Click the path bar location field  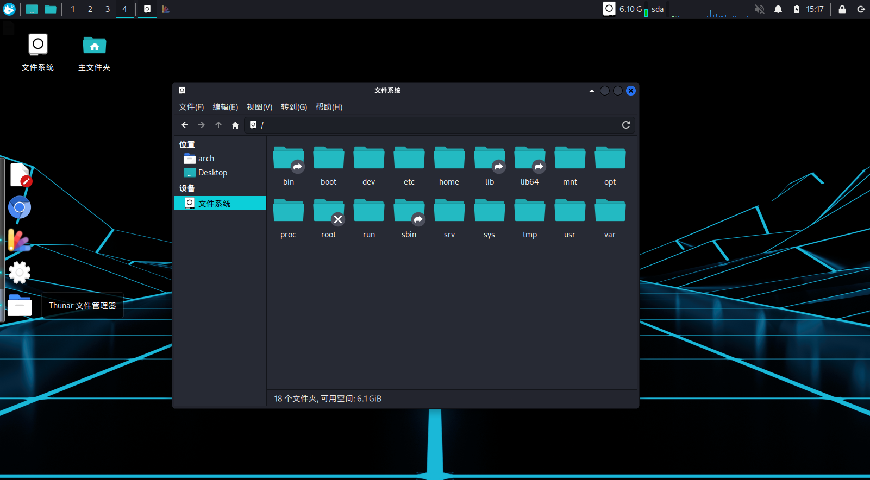tap(440, 125)
